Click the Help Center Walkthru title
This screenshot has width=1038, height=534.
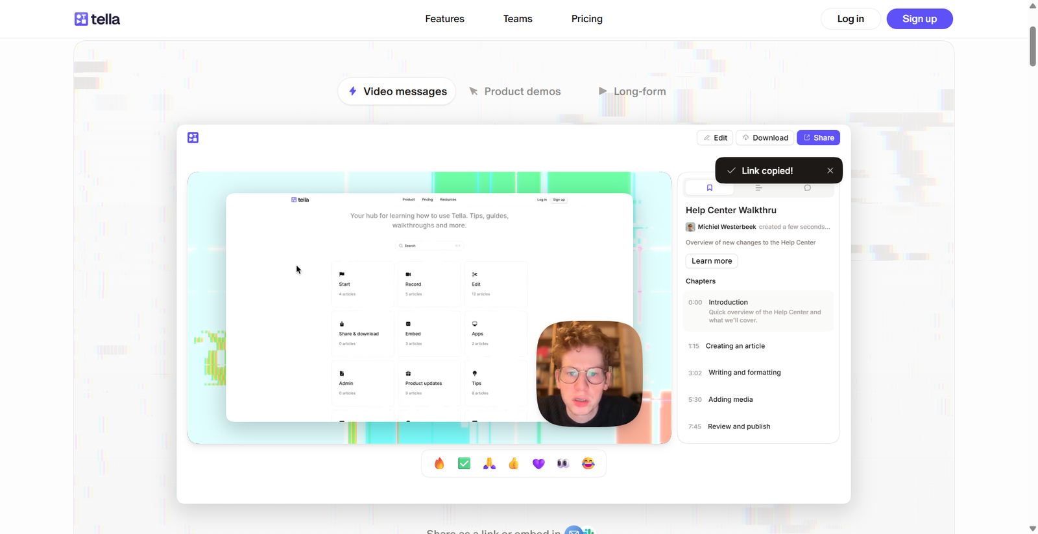731,210
